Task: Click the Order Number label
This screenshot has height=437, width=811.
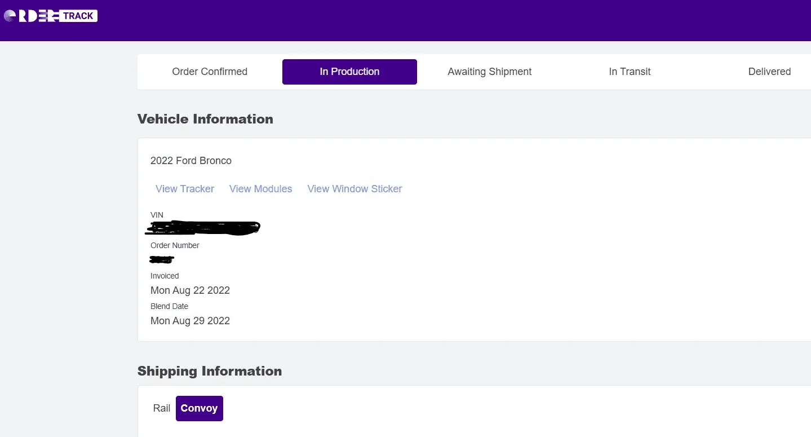Action: [x=175, y=245]
